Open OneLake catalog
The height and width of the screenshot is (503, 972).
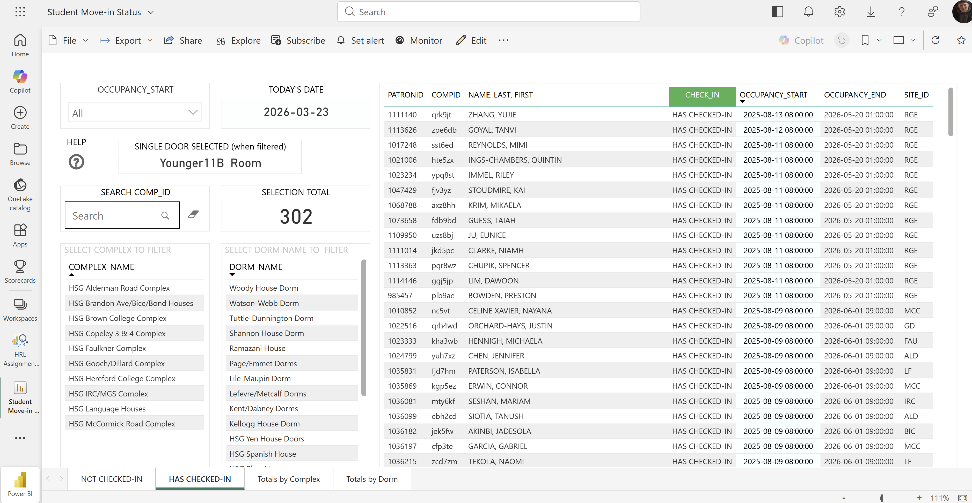coord(20,194)
